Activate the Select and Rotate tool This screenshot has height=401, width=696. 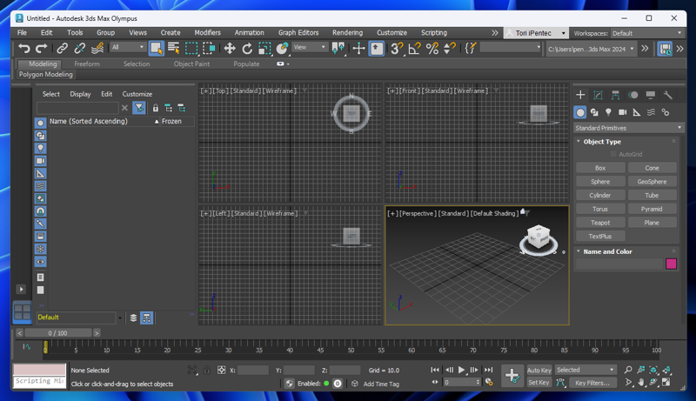pyautogui.click(x=247, y=49)
